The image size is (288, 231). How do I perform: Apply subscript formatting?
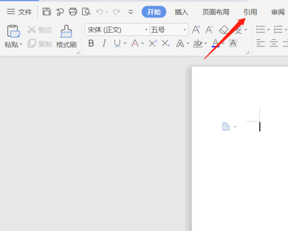166,43
